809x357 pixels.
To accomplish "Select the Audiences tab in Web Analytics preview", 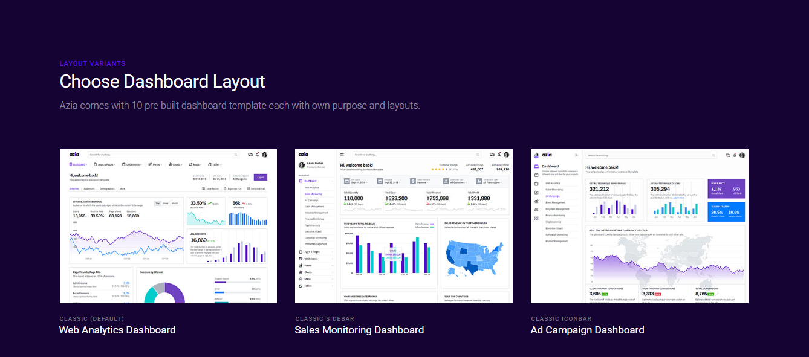I will tap(89, 189).
